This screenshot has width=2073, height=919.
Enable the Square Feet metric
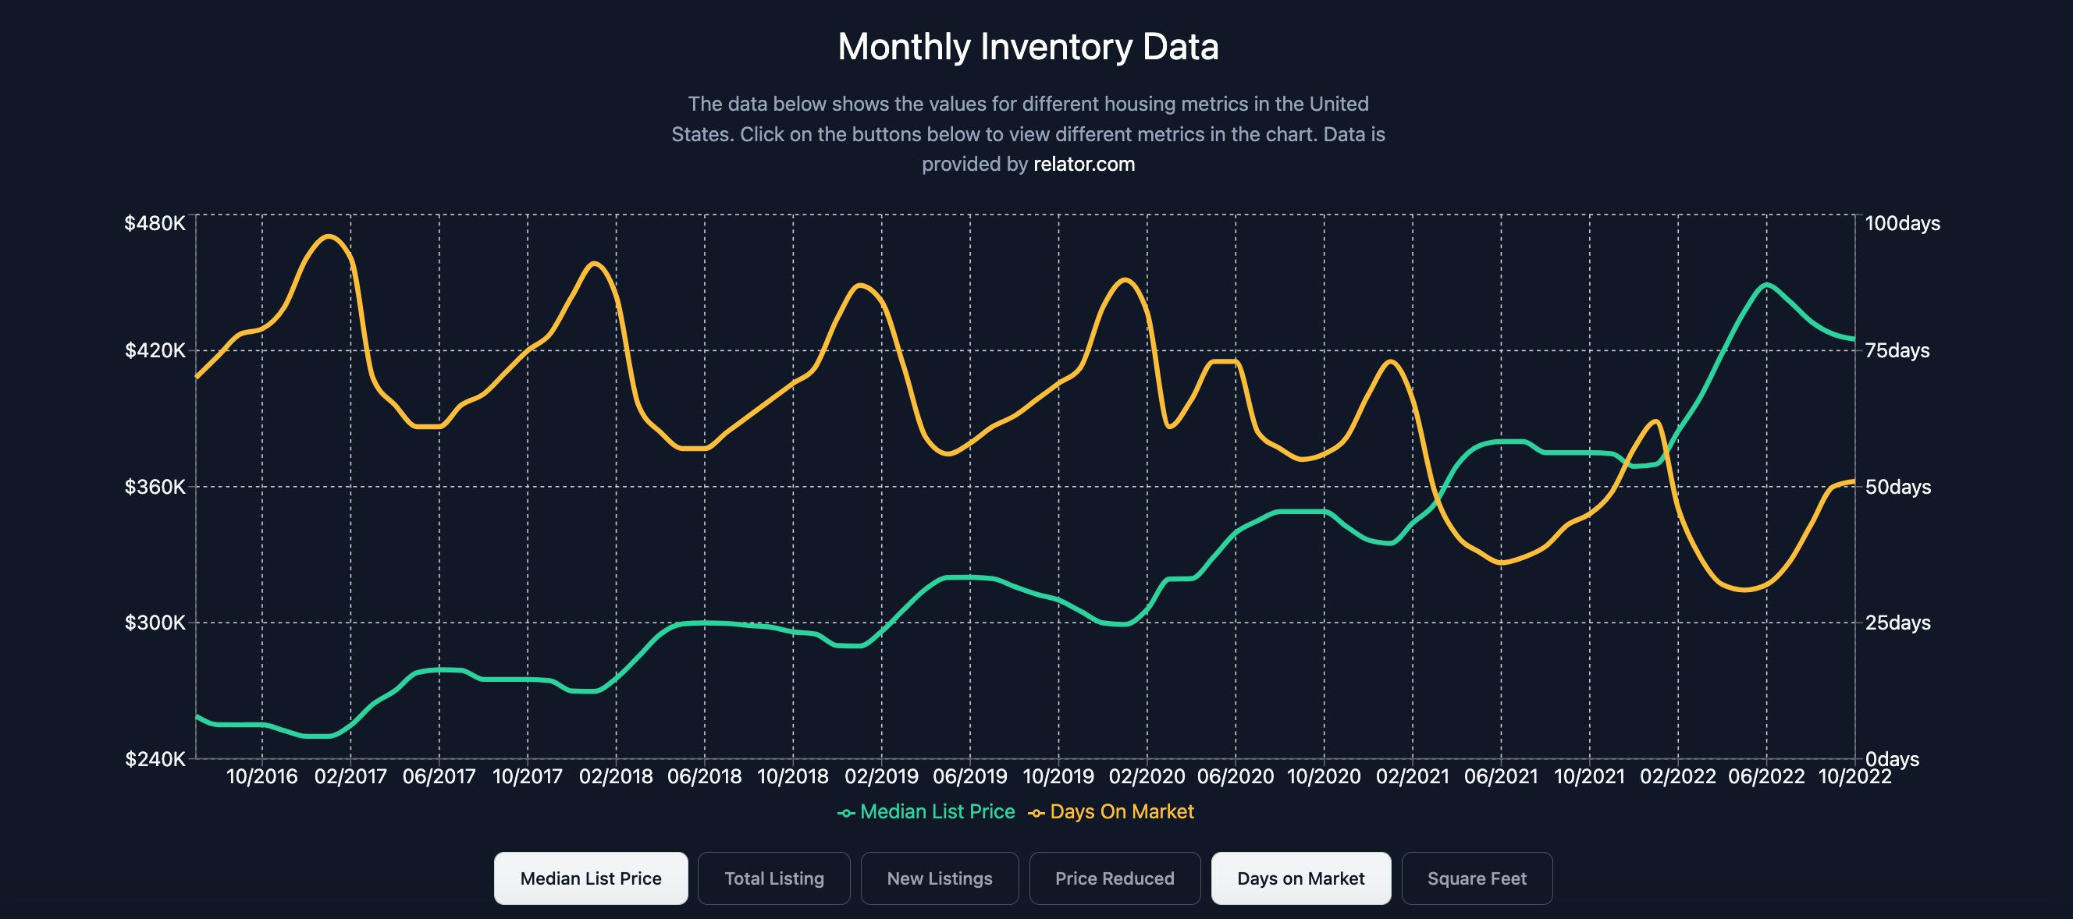[x=1476, y=878]
